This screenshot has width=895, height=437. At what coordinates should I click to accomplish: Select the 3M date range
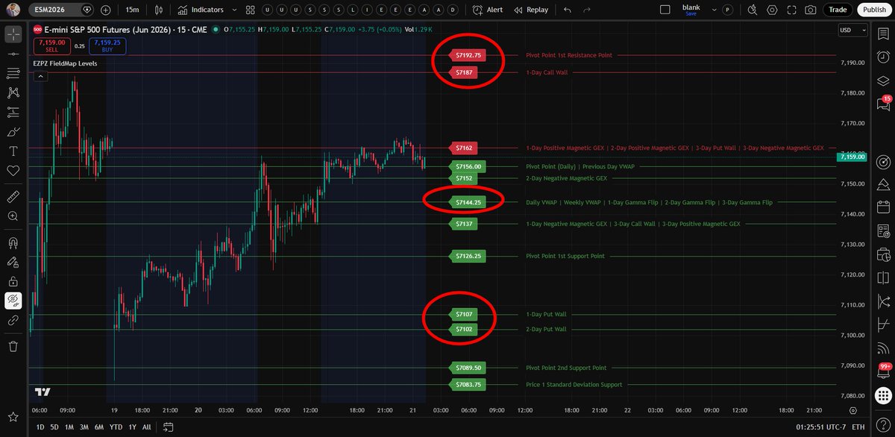tap(84, 427)
